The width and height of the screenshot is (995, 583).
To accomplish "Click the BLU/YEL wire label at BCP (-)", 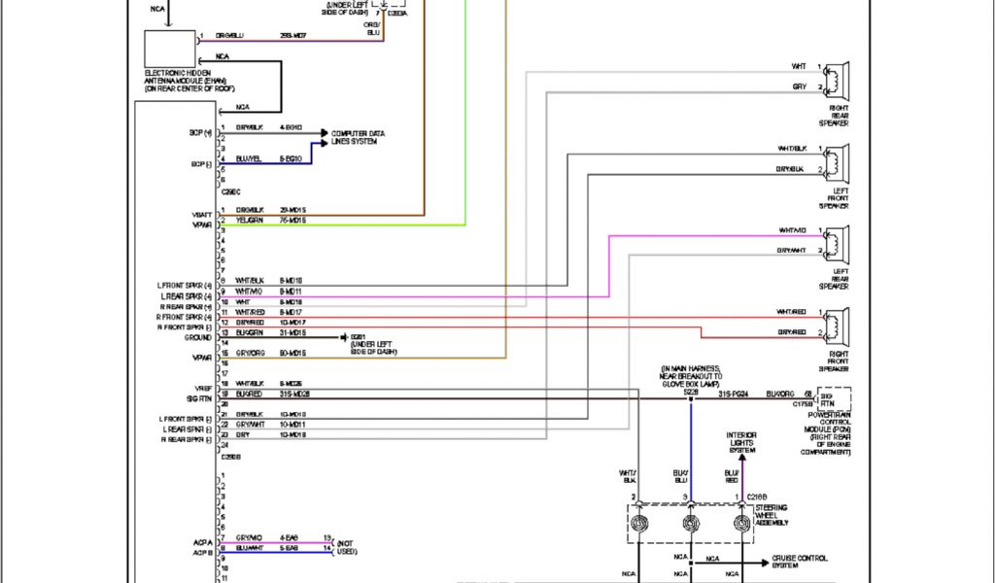I will point(249,158).
